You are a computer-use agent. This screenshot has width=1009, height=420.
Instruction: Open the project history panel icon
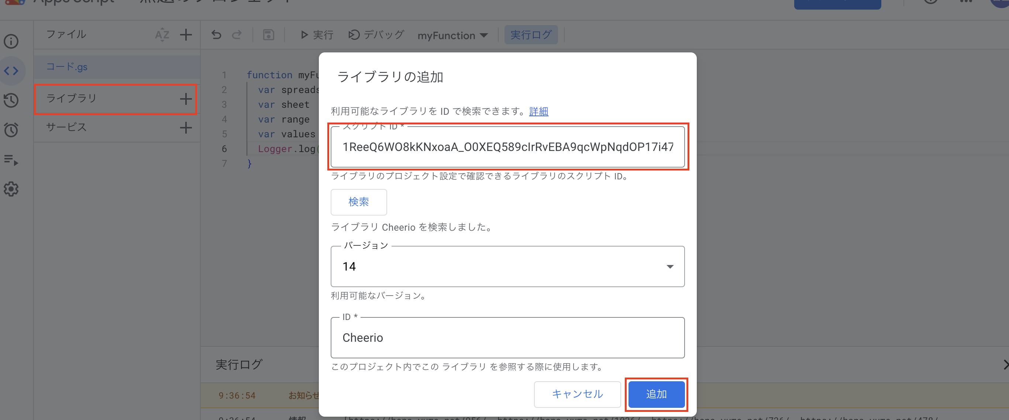pyautogui.click(x=11, y=100)
